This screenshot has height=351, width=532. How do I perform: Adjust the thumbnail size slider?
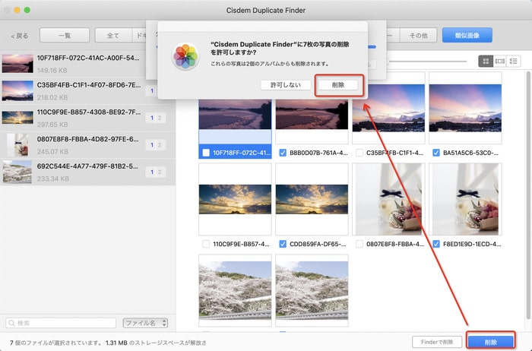427,62
